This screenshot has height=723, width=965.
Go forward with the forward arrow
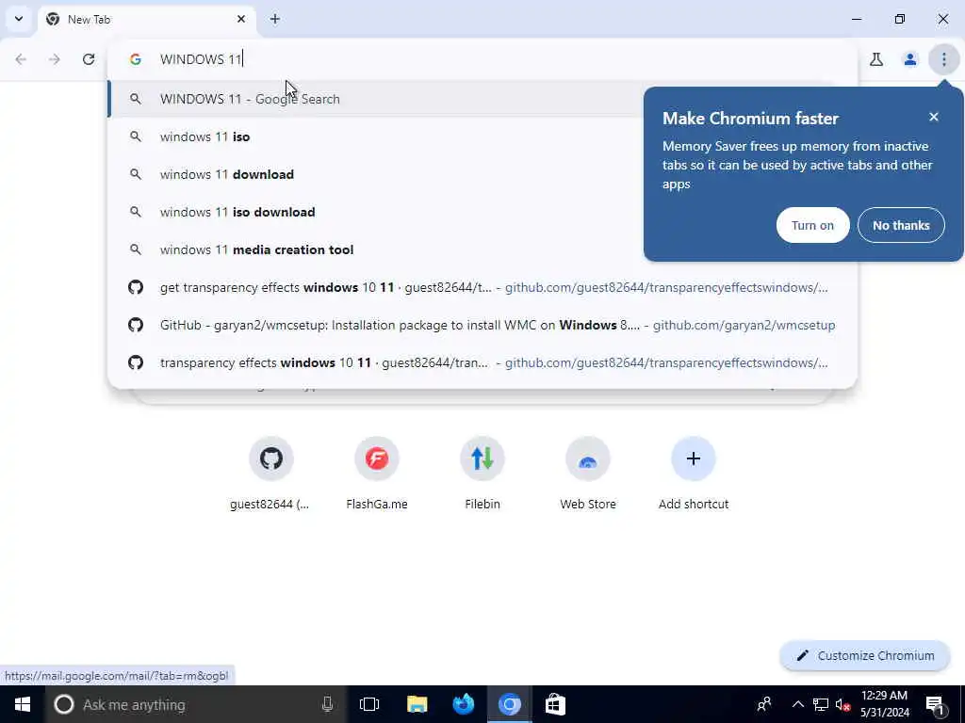click(x=55, y=59)
